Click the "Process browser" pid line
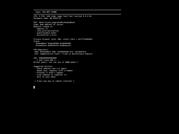Image resolution: width=179 pixels, height=134 pixels. coord(63,39)
